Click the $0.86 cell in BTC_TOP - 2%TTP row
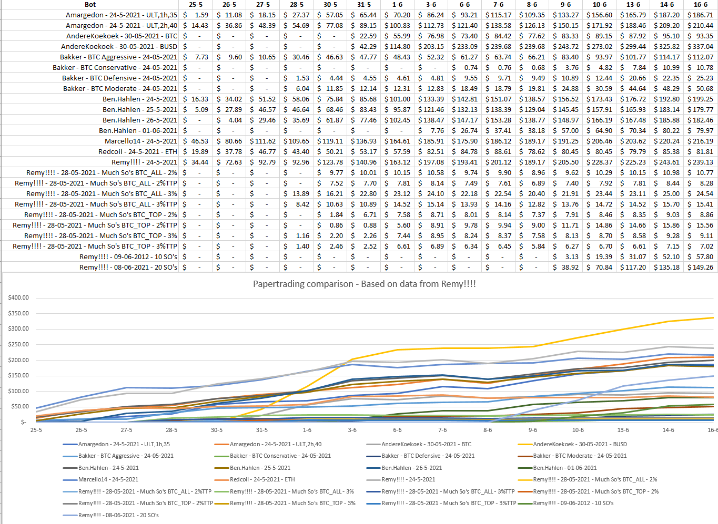The height and width of the screenshot is (524, 718). click(x=330, y=225)
